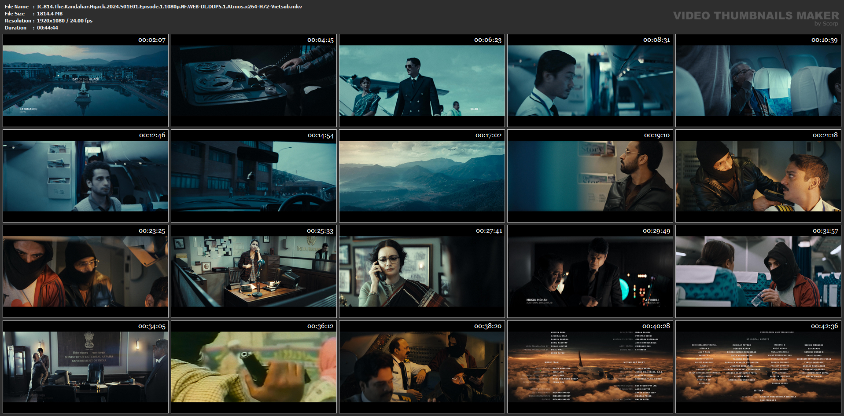
Task: Select the thumbnail at 00:27:41
Action: tap(422, 271)
